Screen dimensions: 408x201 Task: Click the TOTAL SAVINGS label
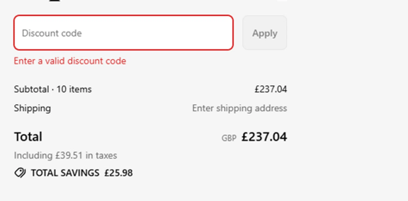click(x=65, y=173)
